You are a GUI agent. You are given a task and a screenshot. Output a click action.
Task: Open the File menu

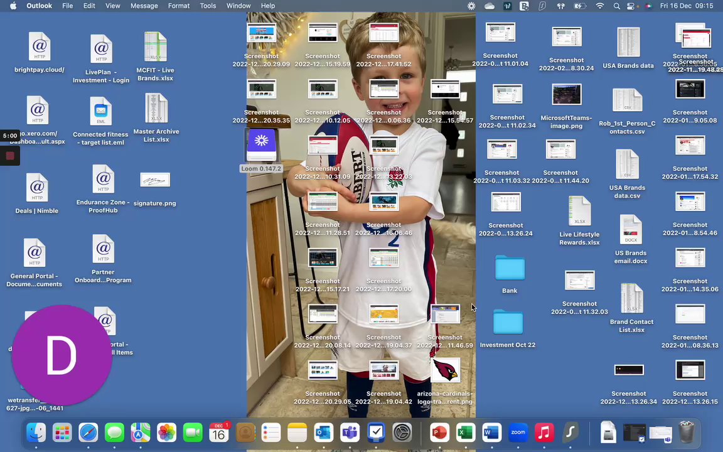coord(67,6)
